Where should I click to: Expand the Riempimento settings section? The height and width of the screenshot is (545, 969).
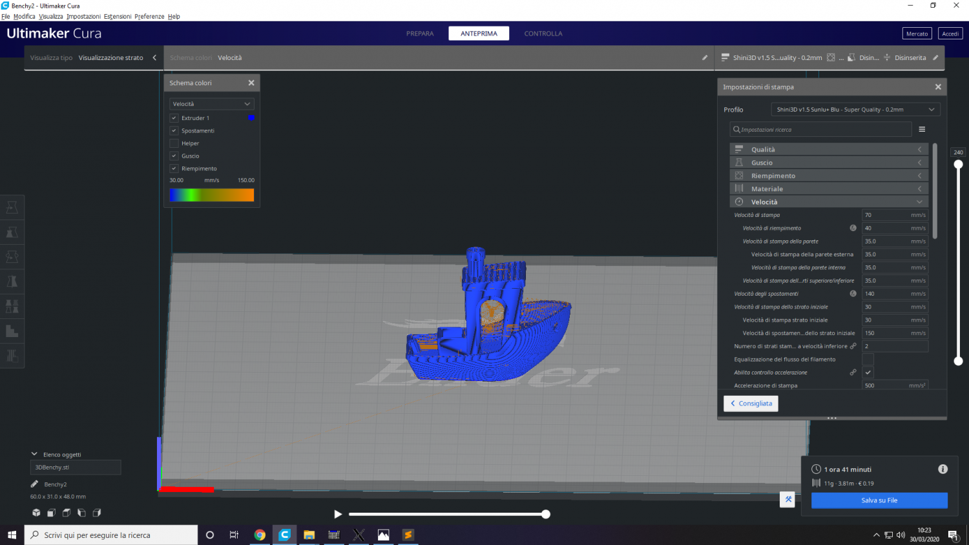(x=829, y=176)
